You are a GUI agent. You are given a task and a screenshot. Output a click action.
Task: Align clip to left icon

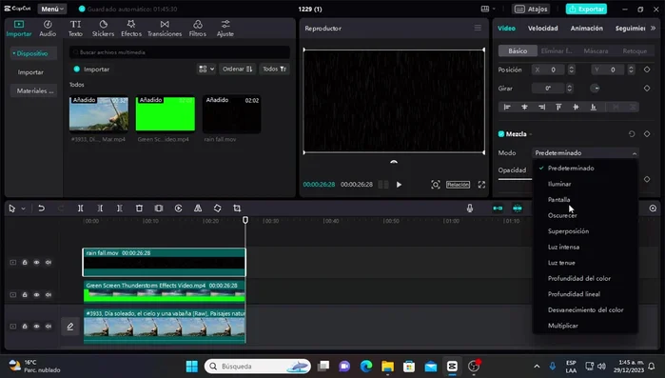click(507, 107)
